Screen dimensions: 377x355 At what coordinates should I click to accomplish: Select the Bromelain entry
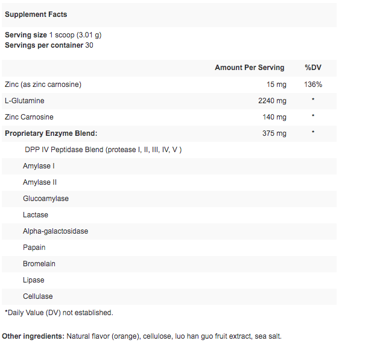pos(39,264)
